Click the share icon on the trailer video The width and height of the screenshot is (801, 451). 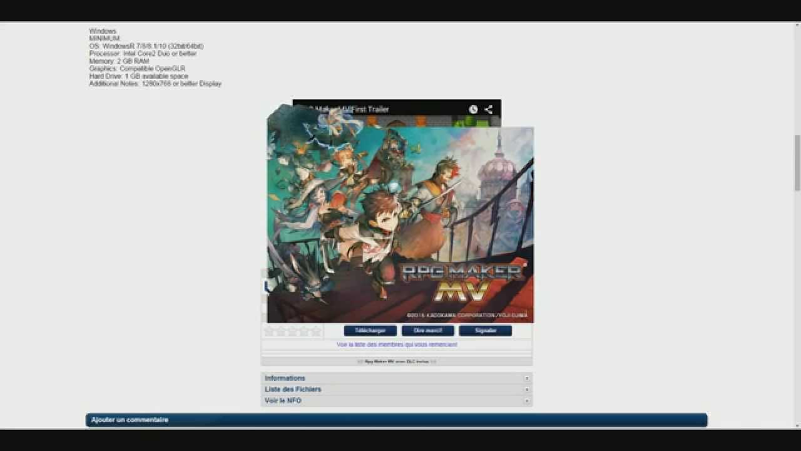coord(488,109)
